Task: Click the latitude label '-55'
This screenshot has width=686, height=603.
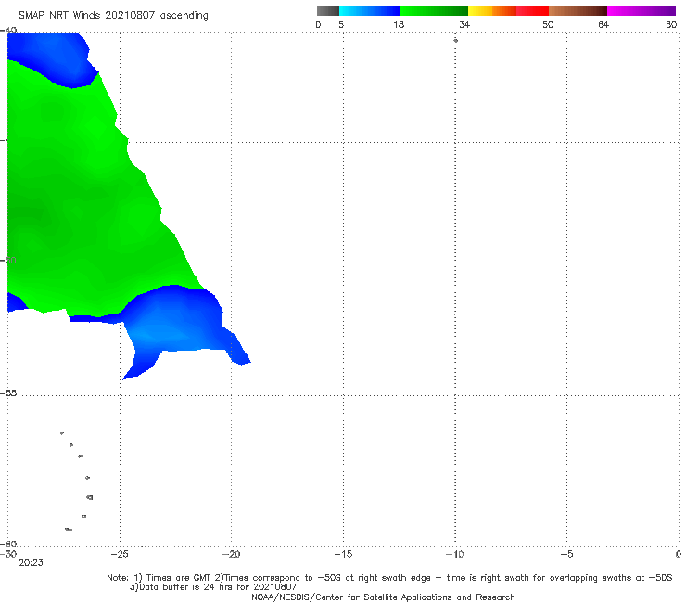Action: click(8, 392)
